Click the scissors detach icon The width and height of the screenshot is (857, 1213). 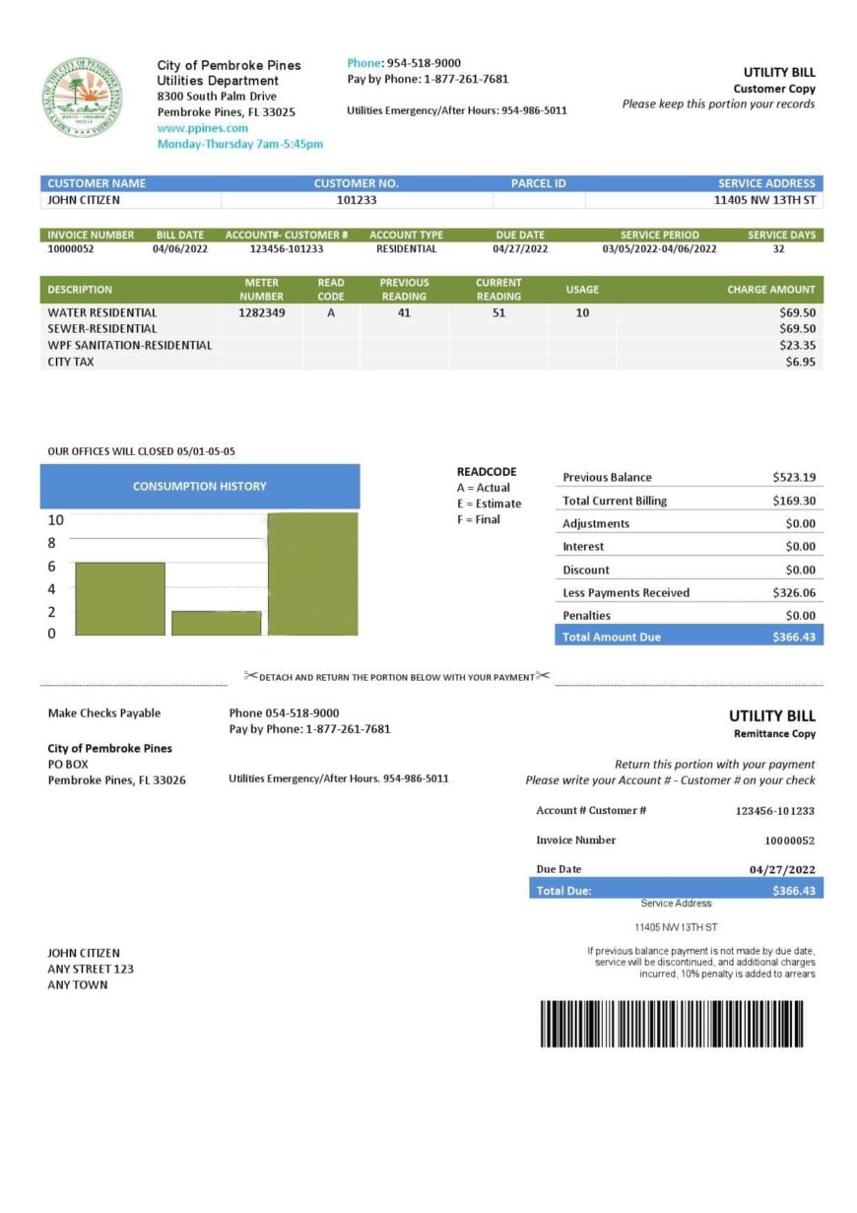click(252, 676)
